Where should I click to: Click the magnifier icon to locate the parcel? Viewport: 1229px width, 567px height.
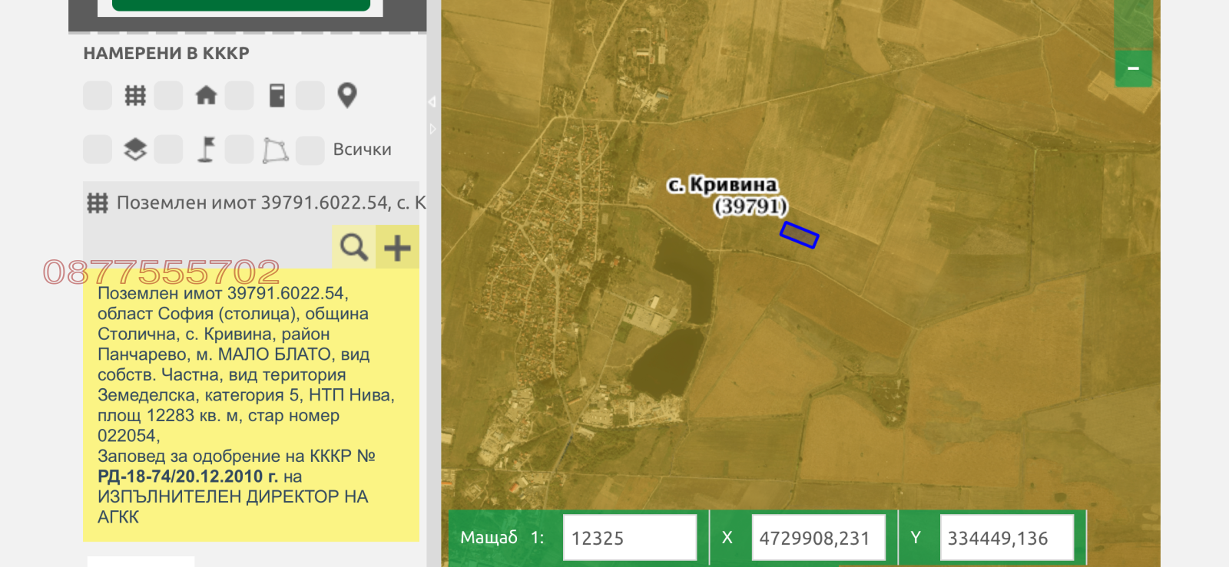click(x=353, y=247)
